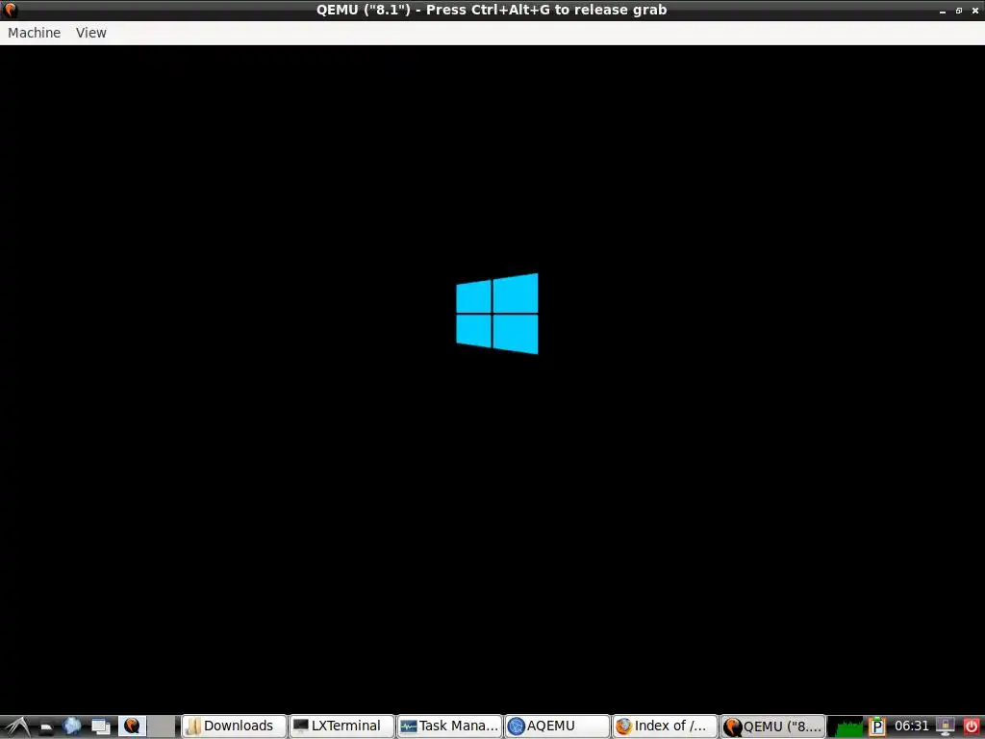
Task: Minimize the QEMU window
Action: tap(943, 11)
